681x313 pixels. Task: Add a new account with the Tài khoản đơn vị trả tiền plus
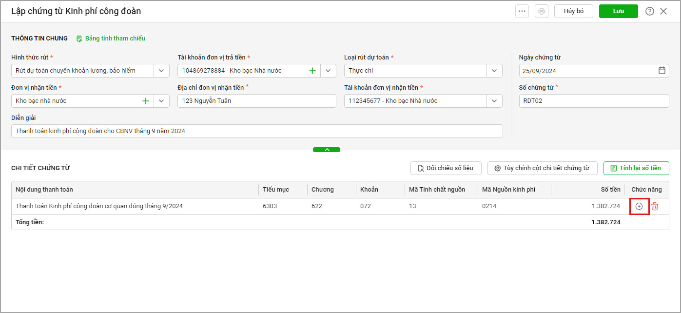[312, 71]
